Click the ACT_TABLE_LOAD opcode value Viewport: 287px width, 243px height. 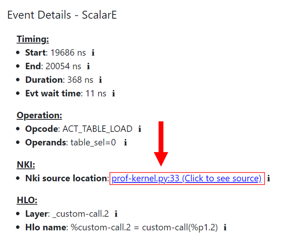pos(97,129)
